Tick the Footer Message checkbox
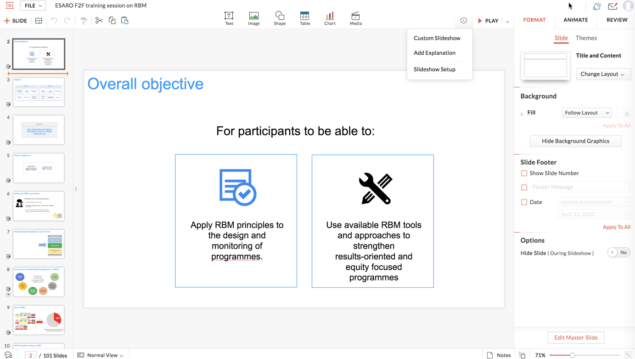The image size is (635, 359). [524, 188]
